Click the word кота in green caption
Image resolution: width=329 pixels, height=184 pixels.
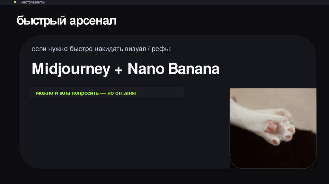pos(65,93)
